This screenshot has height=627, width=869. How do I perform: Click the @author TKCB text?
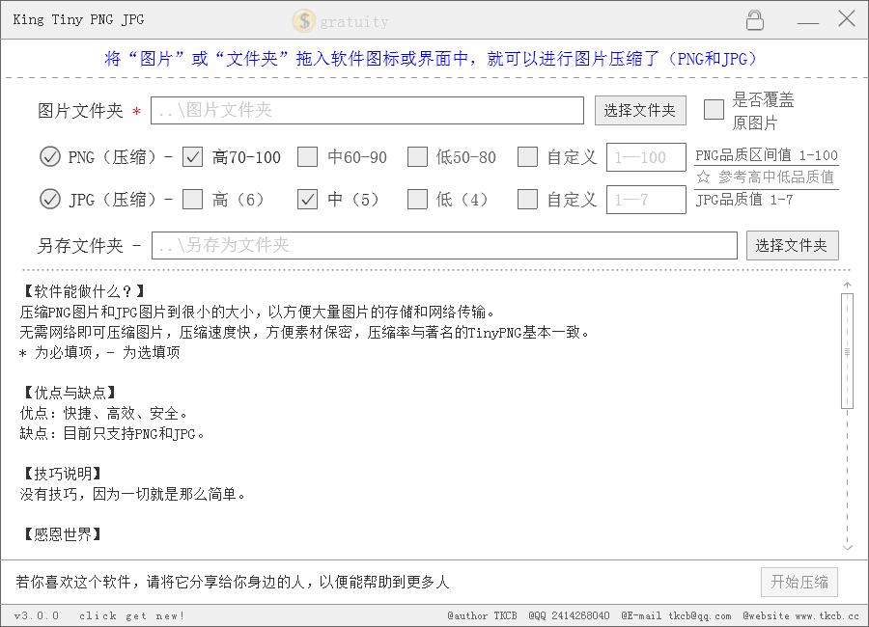point(482,616)
